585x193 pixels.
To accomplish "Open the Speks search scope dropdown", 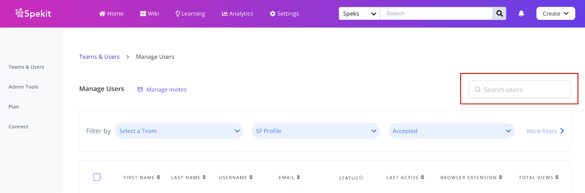I will coord(359,13).
